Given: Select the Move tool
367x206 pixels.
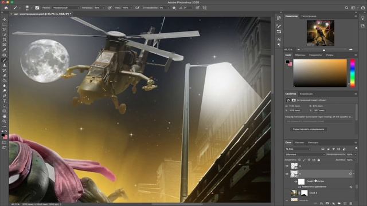Looking at the screenshot, I should pyautogui.click(x=4, y=19).
